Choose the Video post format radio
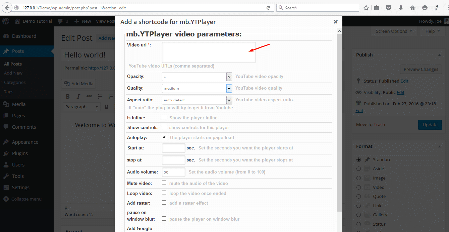This screenshot has width=449, height=232. pos(359,187)
